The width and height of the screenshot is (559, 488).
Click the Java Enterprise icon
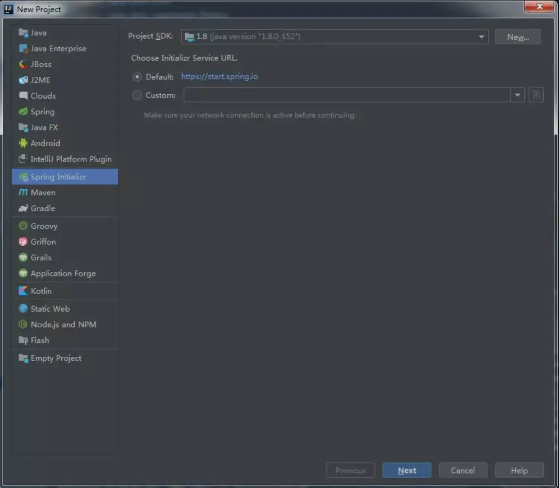[x=23, y=48]
